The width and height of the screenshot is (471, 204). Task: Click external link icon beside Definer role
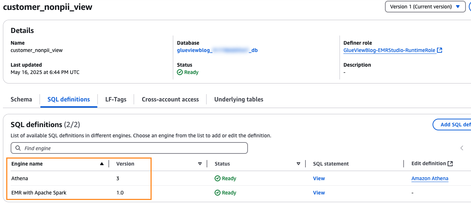(x=440, y=50)
